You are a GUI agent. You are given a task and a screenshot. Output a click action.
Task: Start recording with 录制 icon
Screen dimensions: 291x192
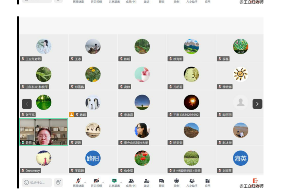[x=176, y=181]
